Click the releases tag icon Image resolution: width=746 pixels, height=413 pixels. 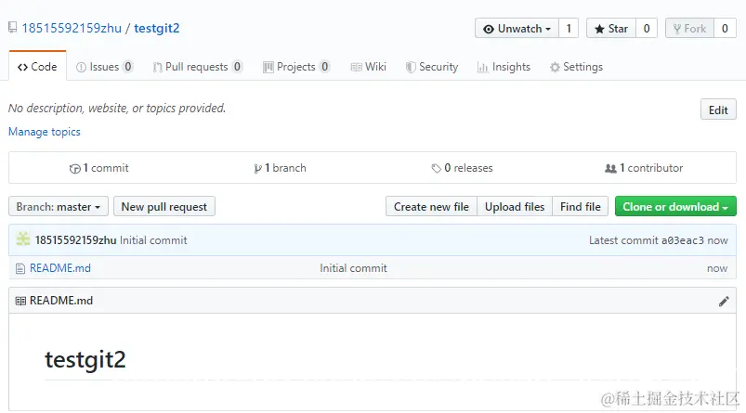click(x=437, y=169)
